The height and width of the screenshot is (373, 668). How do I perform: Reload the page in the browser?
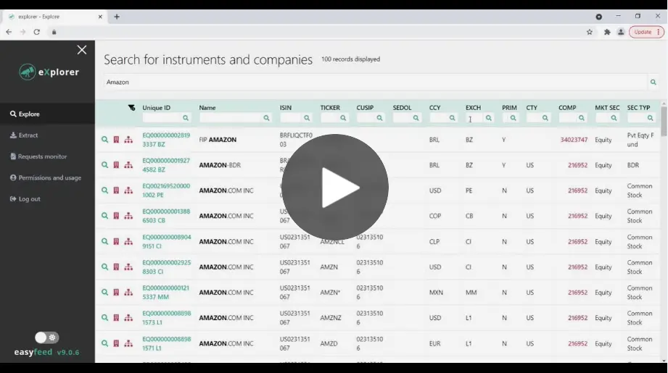[37, 32]
